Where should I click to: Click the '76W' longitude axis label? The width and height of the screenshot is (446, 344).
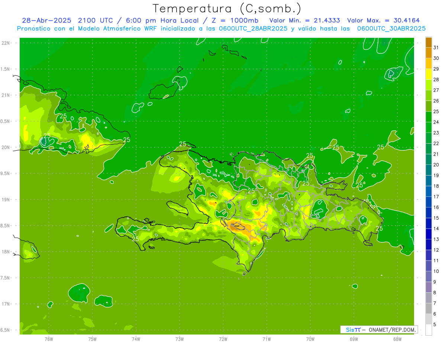(49, 339)
